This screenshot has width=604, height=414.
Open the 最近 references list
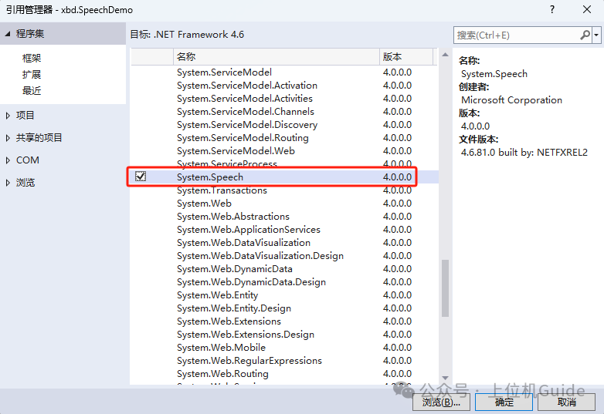32,91
